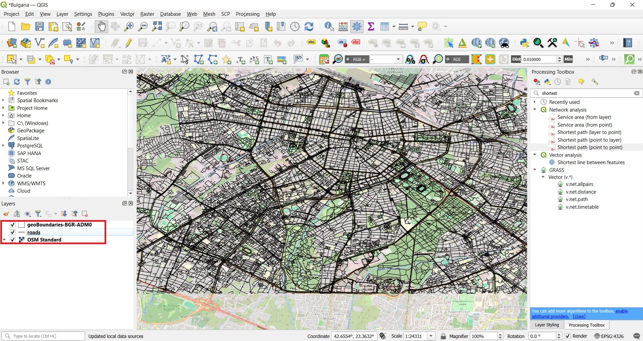Open the Vector menu
Screen dimensions: 643x341
click(x=127, y=14)
